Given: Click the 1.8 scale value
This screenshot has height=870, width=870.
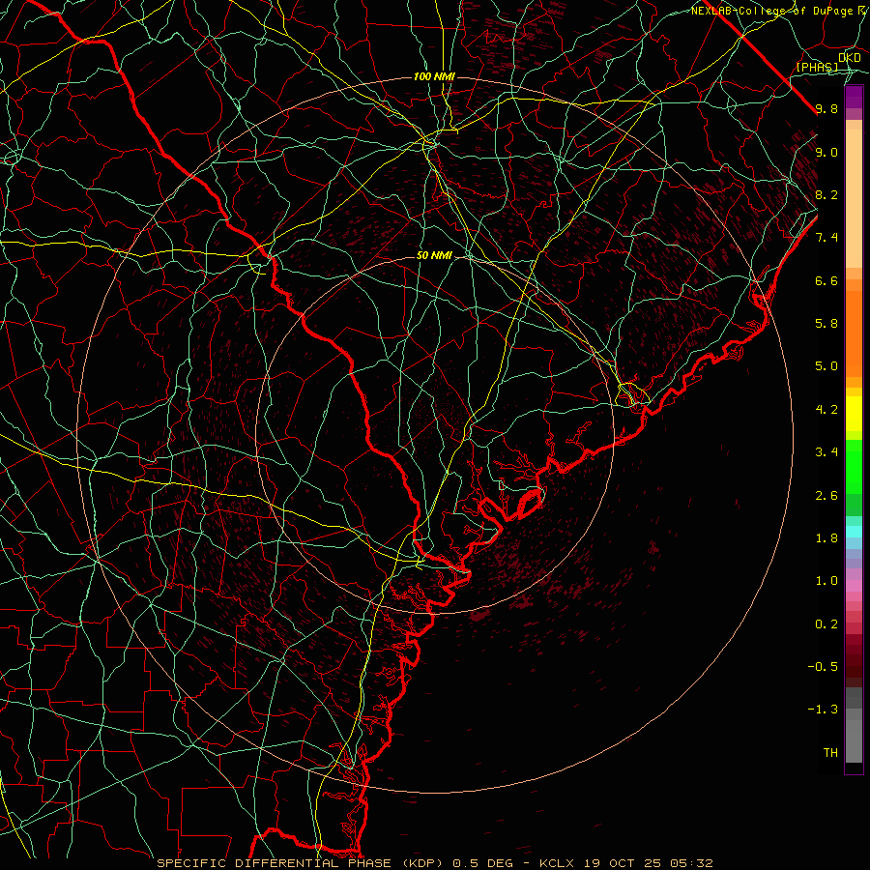Looking at the screenshot, I should pos(826,538).
